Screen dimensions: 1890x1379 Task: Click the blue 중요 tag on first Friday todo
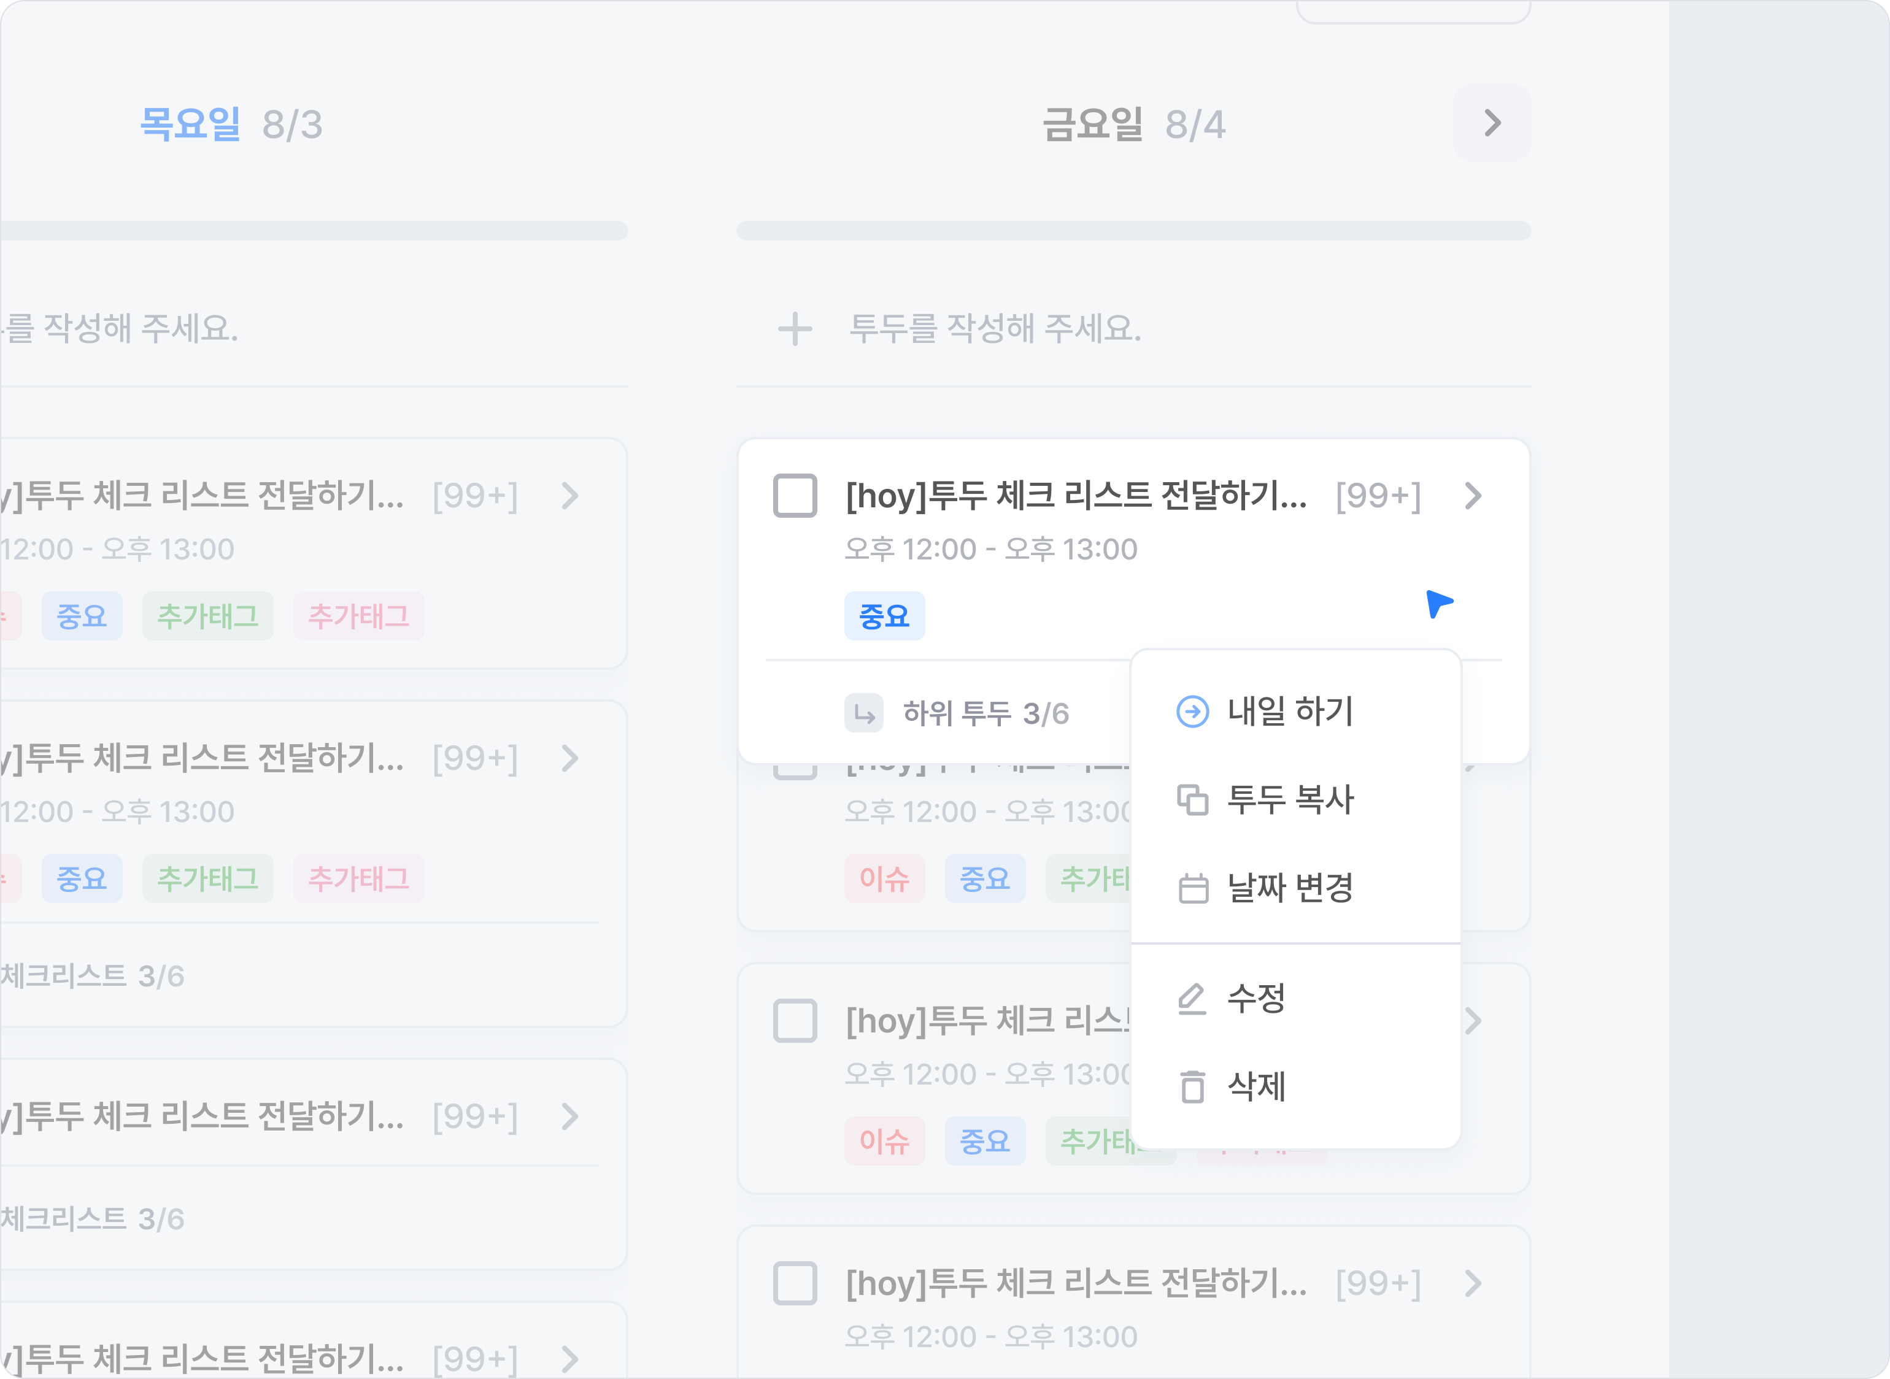[x=884, y=616]
